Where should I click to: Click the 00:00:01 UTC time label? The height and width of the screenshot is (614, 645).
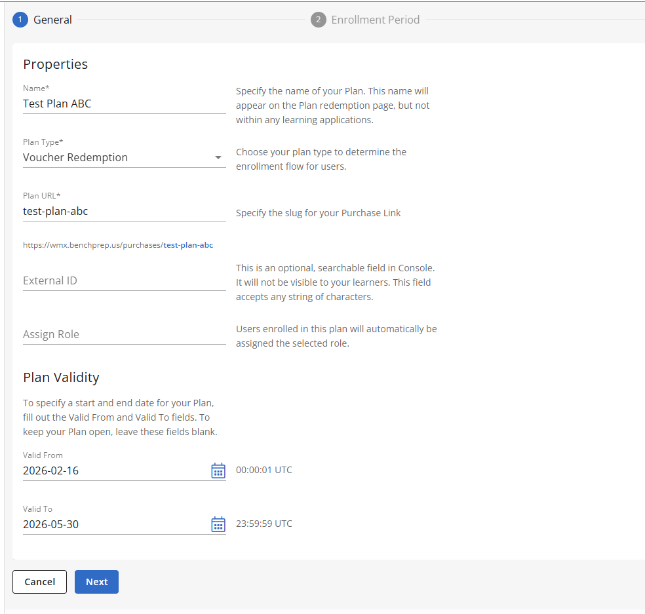coord(264,470)
